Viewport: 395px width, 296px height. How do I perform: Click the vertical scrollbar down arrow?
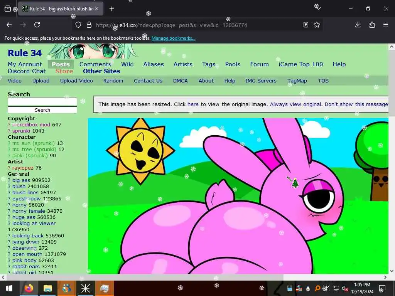coord(392,271)
